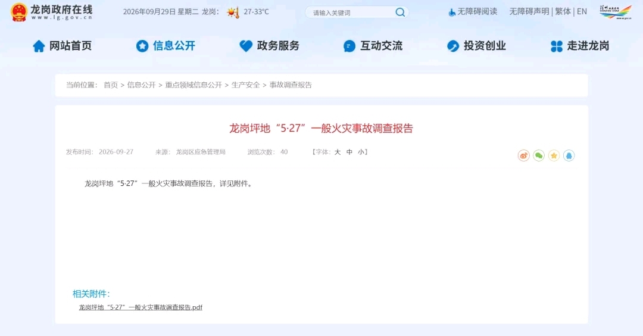Click the Shenzhen colorful logo at top right
The width and height of the screenshot is (643, 336).
616,12
